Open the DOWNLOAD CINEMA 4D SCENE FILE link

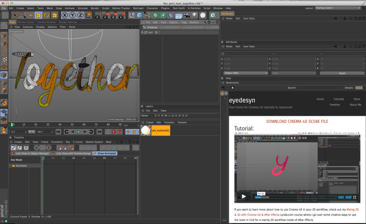point(297,122)
